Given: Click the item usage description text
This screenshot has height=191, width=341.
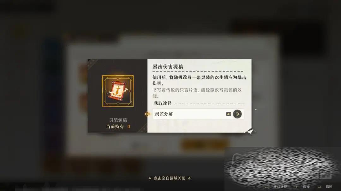Looking at the screenshot, I should 199,80.
